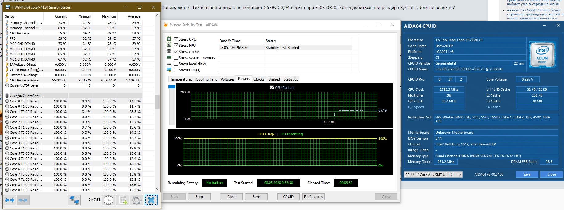Click the AIDA64 flame title icon
Screen dimensions: 564x210
tap(166, 25)
